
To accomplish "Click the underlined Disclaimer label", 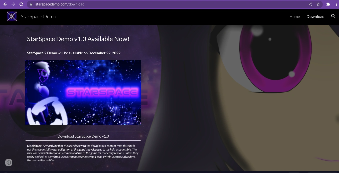I will (x=35, y=146).
